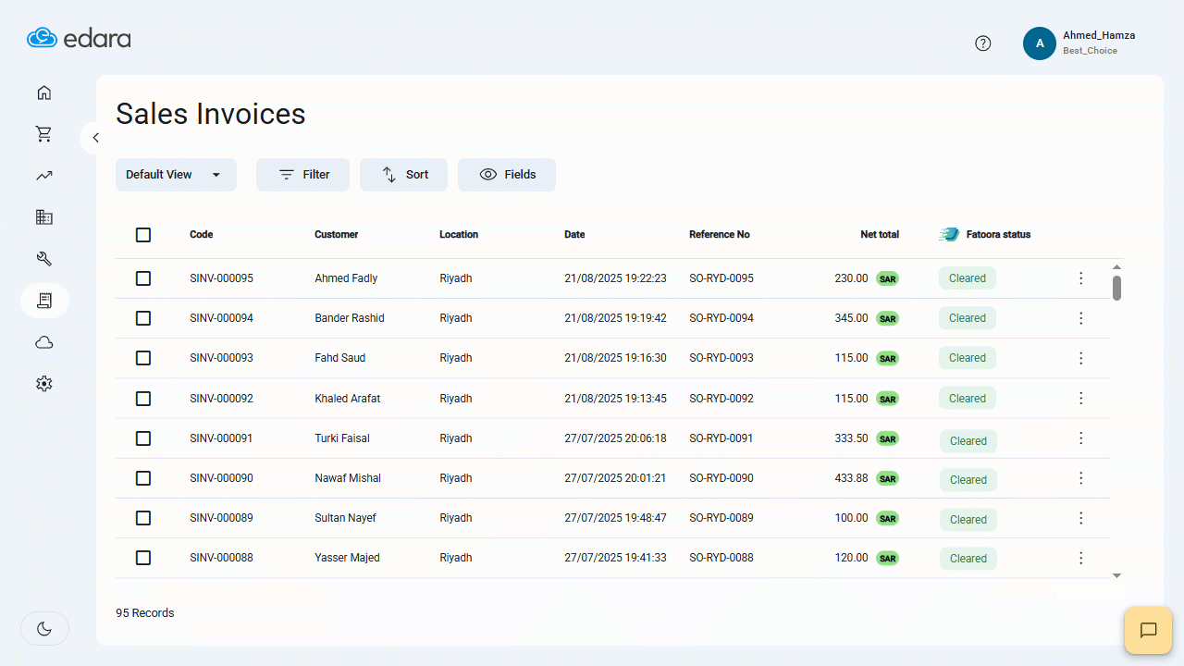Click reference SO-RYD-0093
Screen dimensions: 1184x666
point(721,358)
